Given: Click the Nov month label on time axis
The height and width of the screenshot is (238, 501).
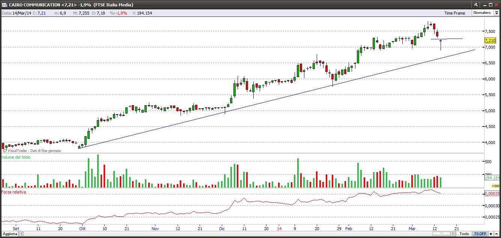Looking at the screenshot, I should coord(155,228).
